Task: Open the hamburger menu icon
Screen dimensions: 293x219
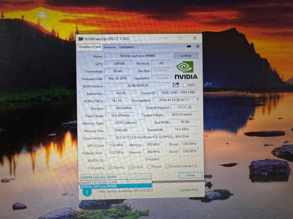Action: 197,47
